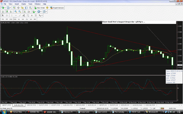Open the Insert menu
Viewport: 183px width, 114px height.
pyautogui.click(x=17, y=4)
